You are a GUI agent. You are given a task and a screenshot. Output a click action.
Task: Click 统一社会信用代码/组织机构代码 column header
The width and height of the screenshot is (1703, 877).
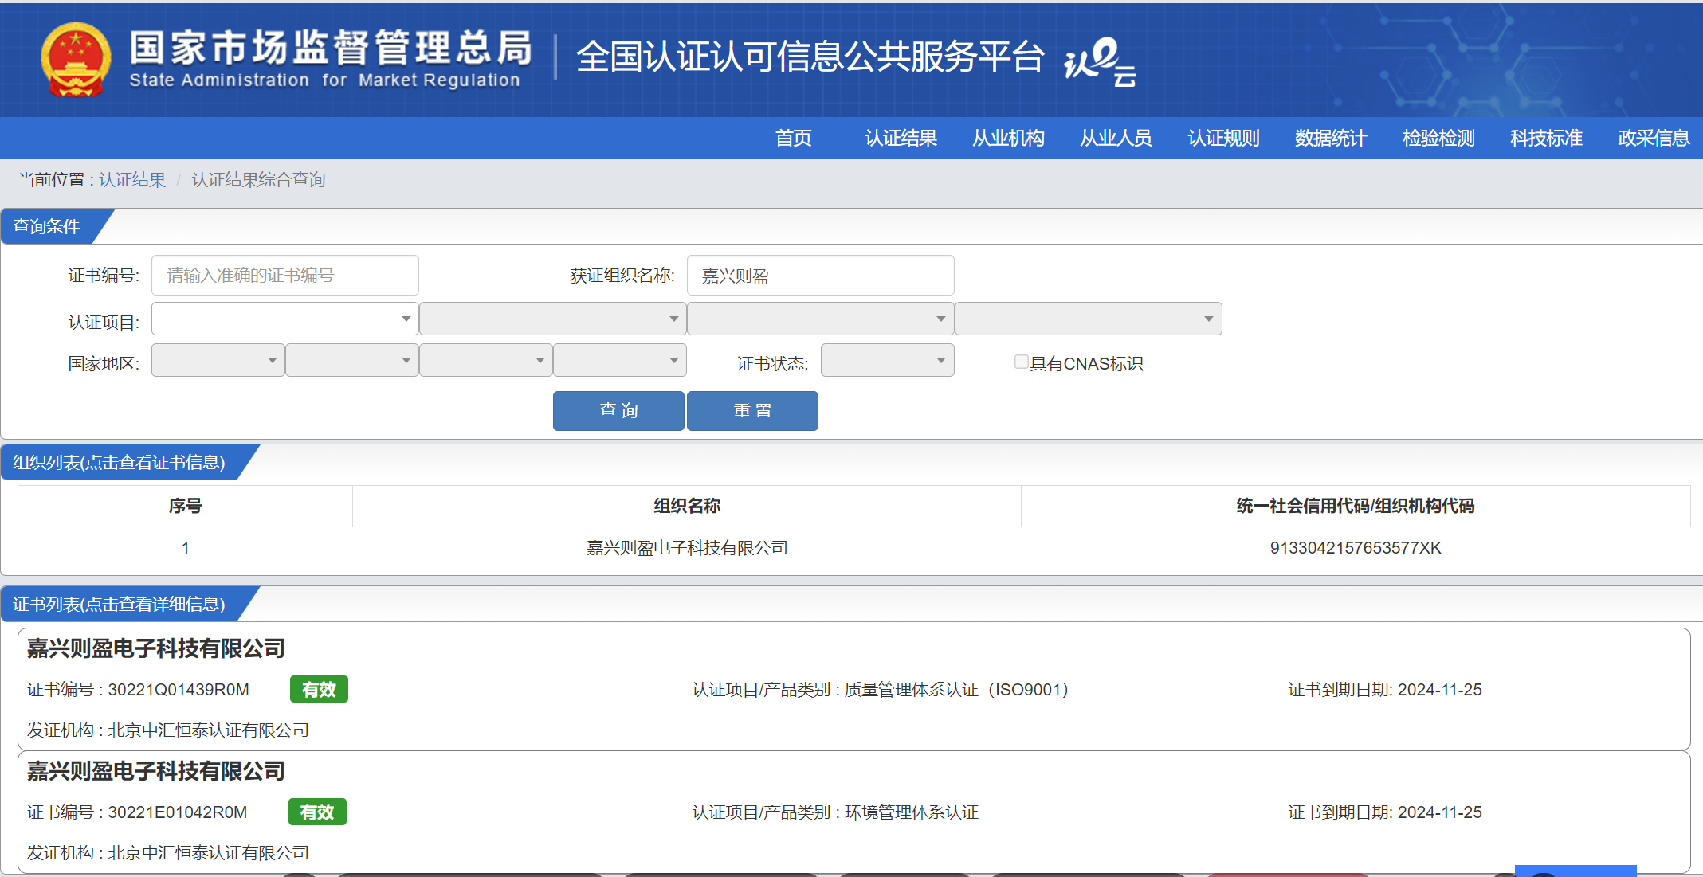point(1356,506)
